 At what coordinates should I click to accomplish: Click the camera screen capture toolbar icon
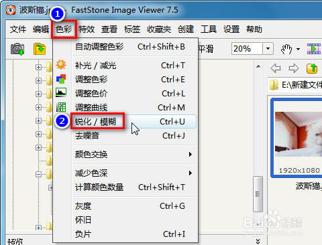click(17, 49)
